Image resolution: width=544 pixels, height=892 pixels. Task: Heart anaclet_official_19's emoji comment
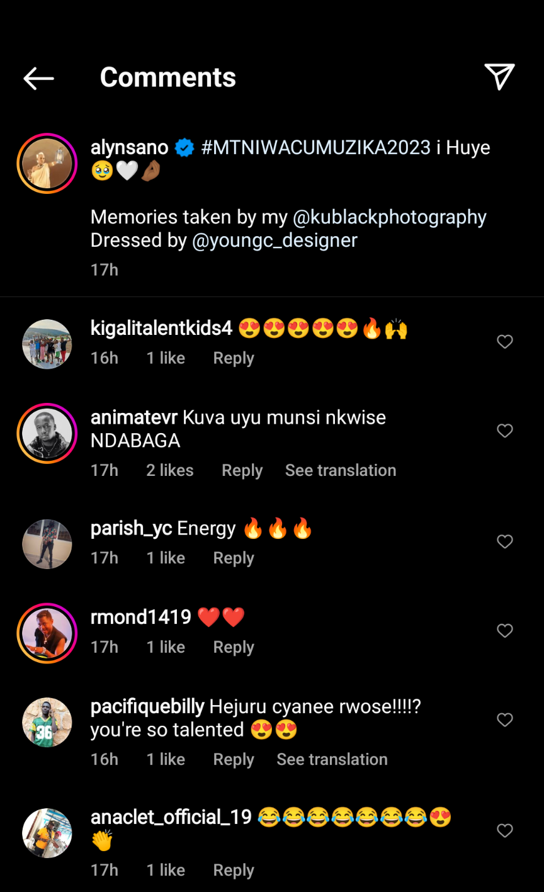505,831
